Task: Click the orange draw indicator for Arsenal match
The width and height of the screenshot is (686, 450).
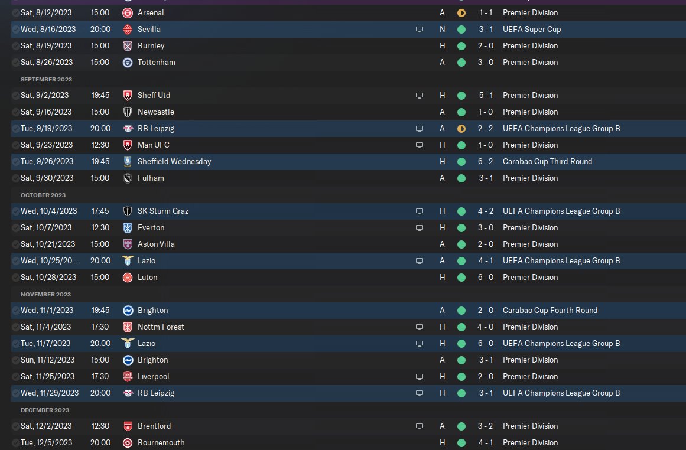Action: (x=461, y=12)
